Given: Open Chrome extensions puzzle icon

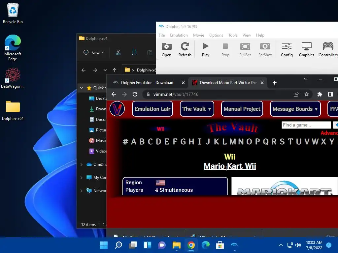Looking at the screenshot, I should pos(320,94).
